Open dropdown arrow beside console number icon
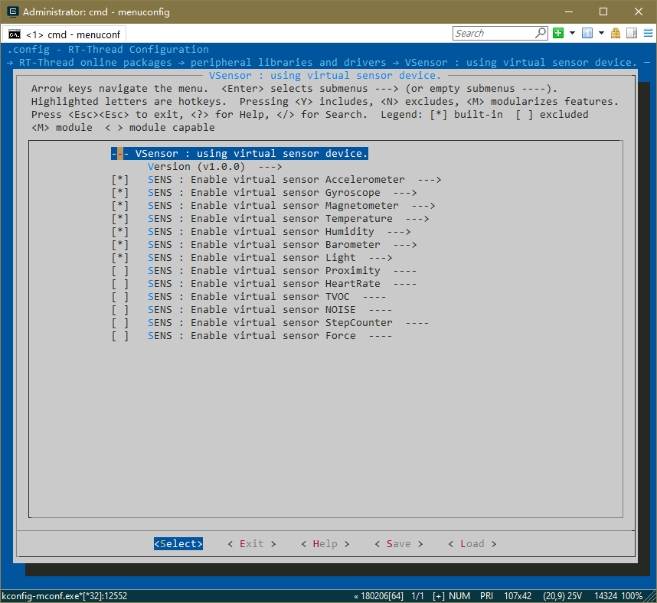Screen dimensions: 657x603 [x=601, y=33]
